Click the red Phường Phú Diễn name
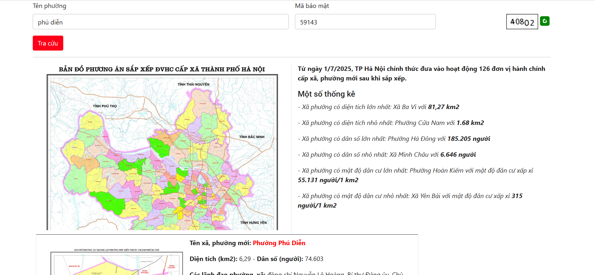The height and width of the screenshot is (275, 595). (x=279, y=243)
